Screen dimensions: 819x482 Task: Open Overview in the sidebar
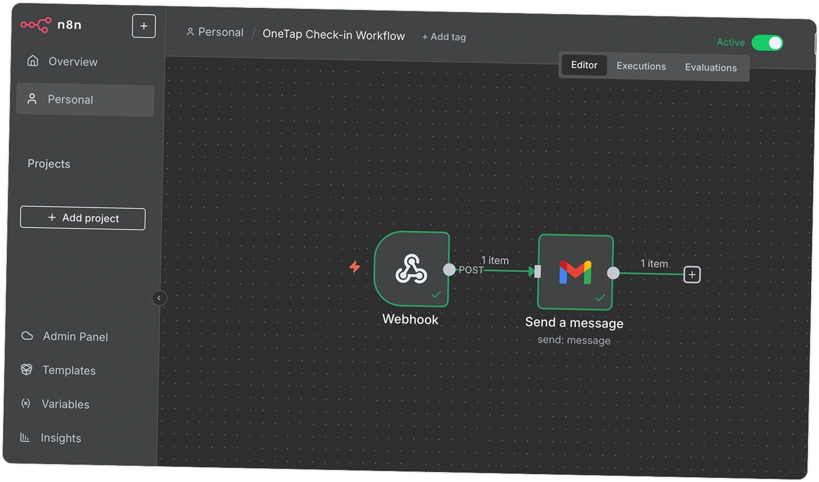coord(73,61)
